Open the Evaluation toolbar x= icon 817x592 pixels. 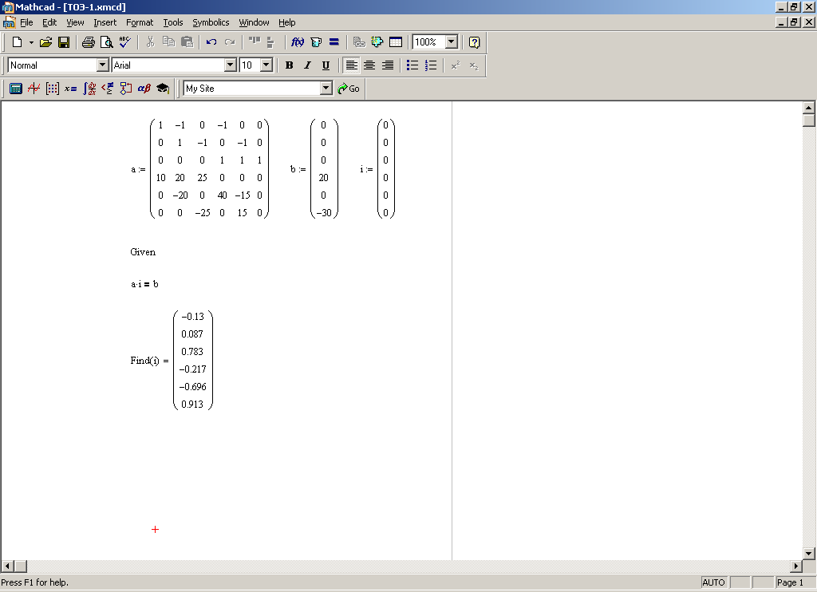(70, 89)
